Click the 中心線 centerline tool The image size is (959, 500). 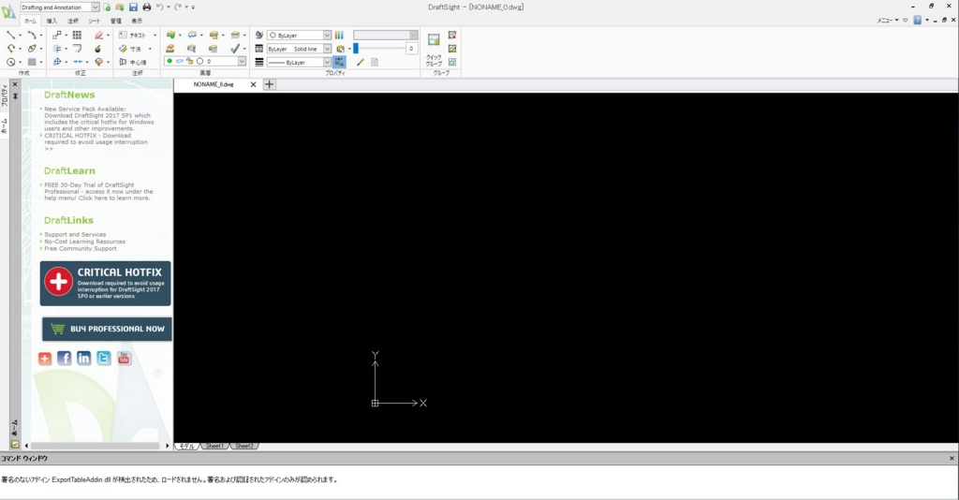133,62
